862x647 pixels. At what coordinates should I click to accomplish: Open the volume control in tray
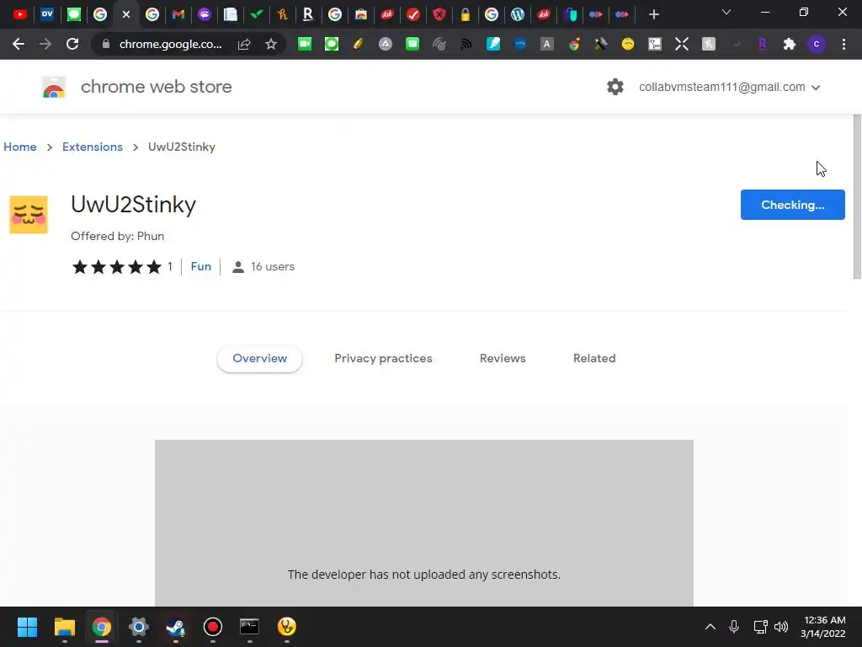[780, 627]
